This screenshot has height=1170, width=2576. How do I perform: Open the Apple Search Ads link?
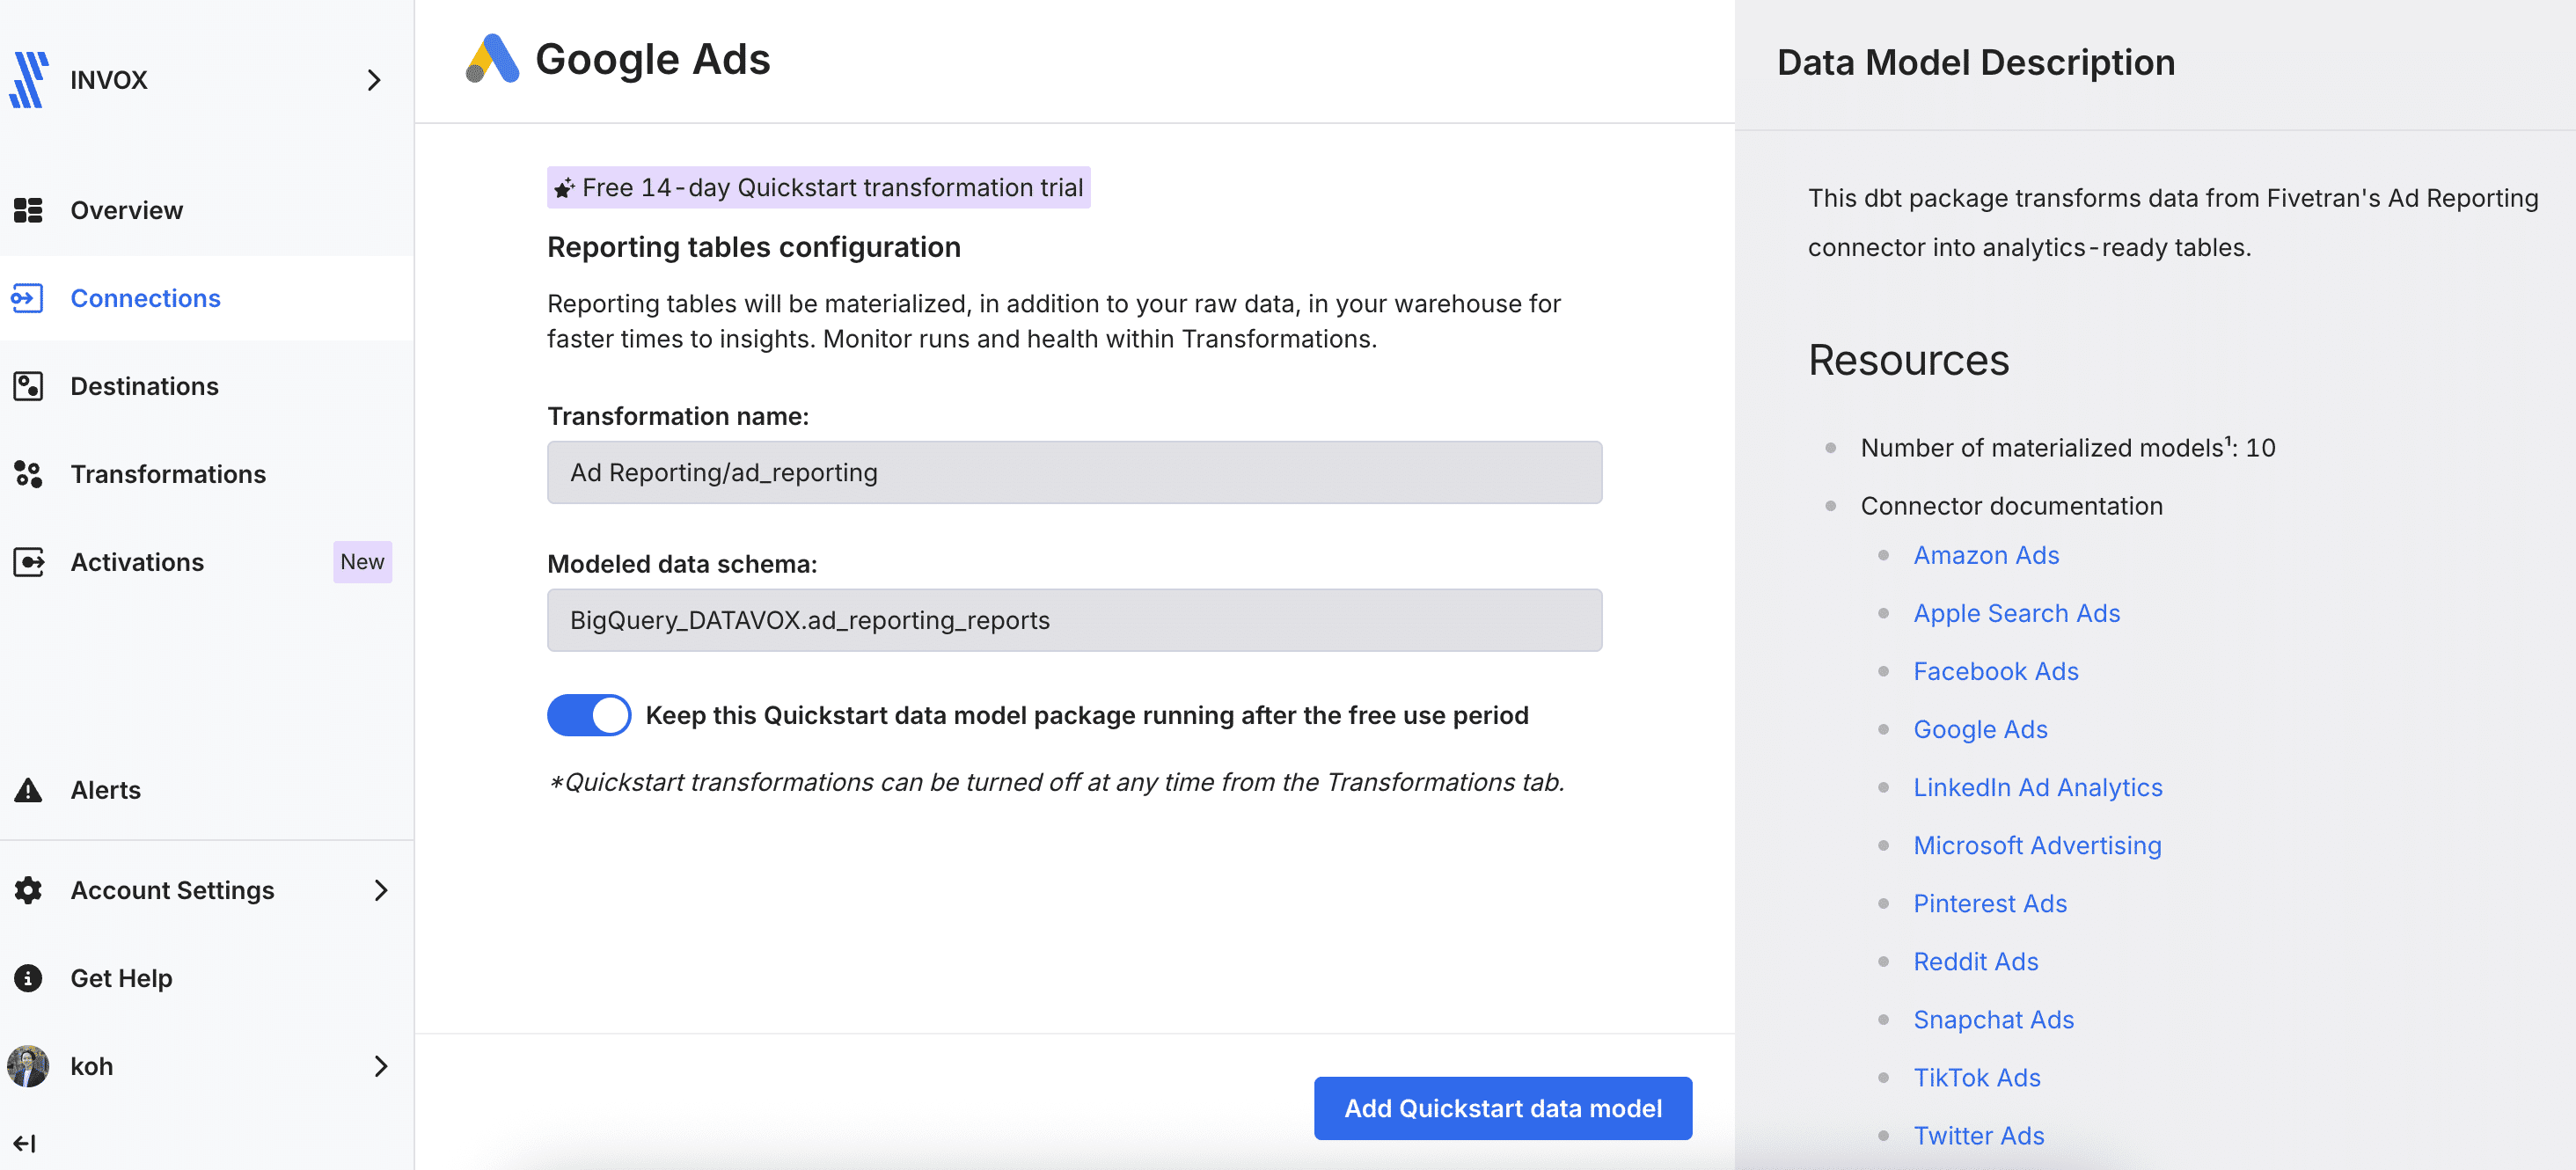point(2017,613)
